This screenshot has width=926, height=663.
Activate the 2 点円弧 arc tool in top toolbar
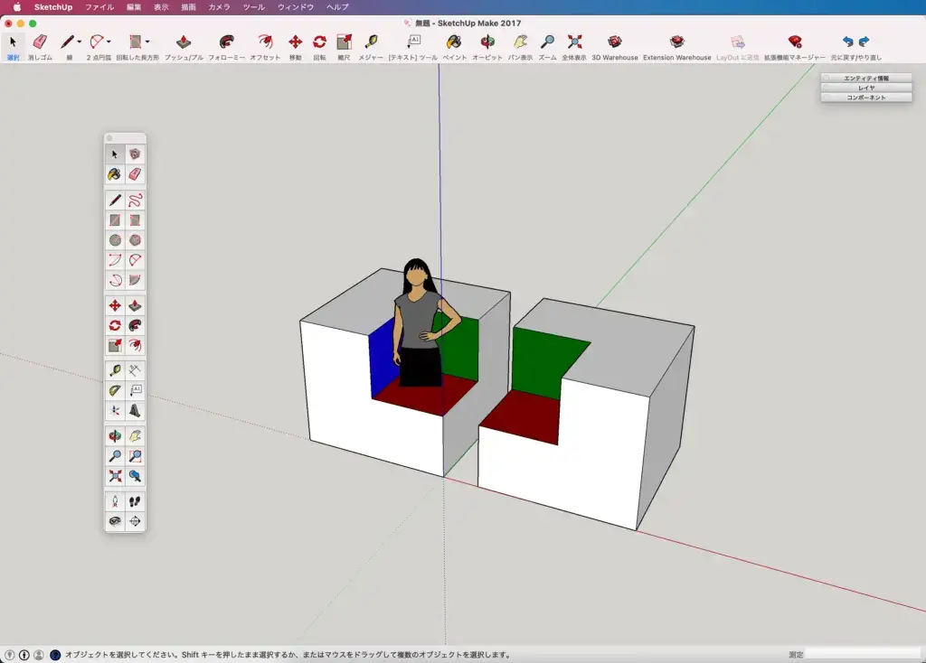(x=96, y=42)
